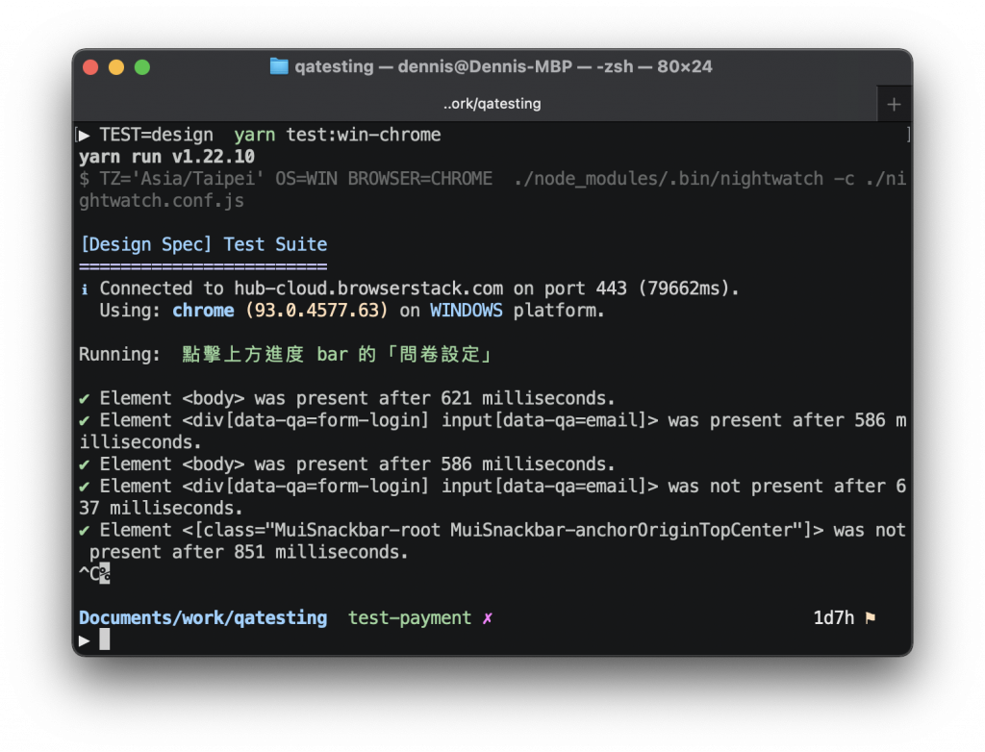
Task: Click the Chinese test name '點擊上方進度 bar 的「問卷設定」'
Action: tap(336, 354)
